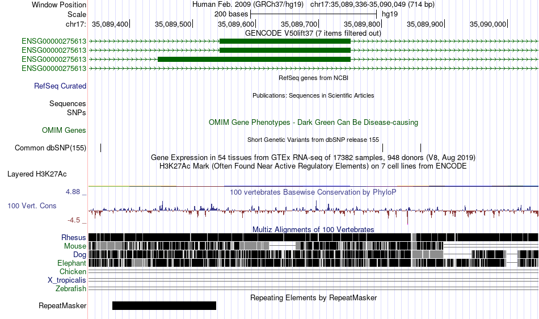Open Publications: Sequences in Scientific Articles title
539x319 pixels.
click(x=313, y=95)
